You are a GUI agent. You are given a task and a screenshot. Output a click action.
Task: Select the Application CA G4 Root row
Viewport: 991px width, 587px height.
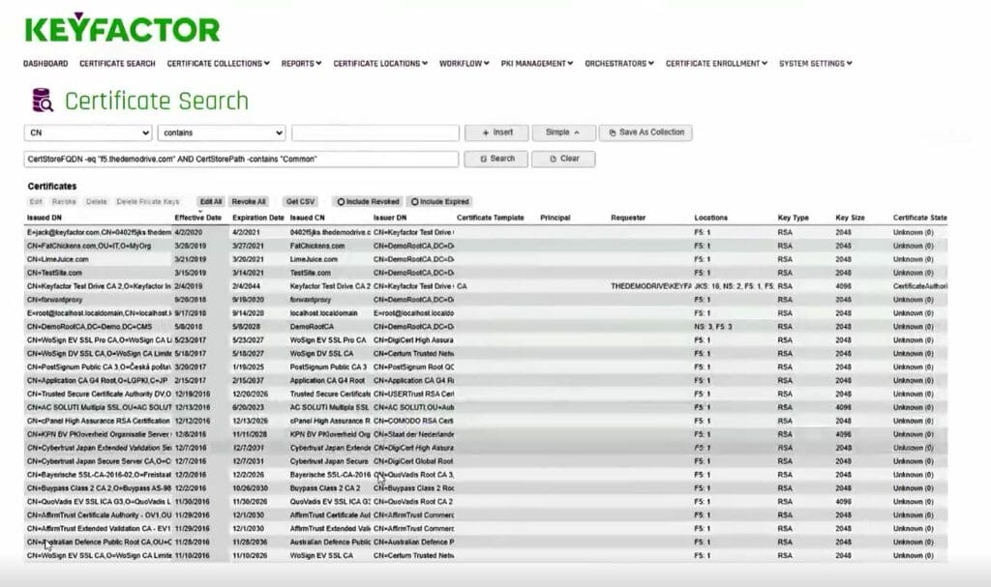(x=486, y=380)
